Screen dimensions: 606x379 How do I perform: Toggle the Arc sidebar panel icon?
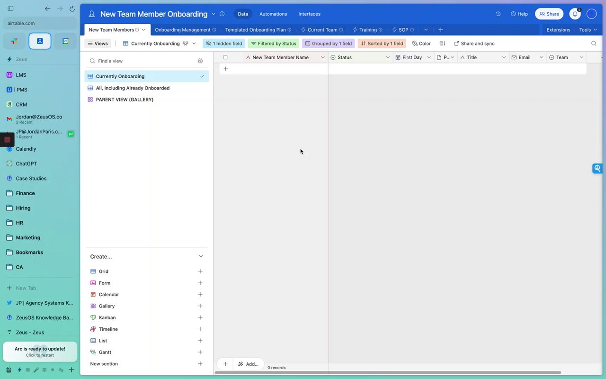point(10,9)
